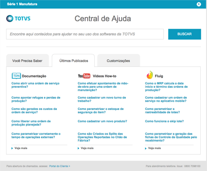Open 'Como cadastrar um ordem de serviço no aplicativo mobile?'

coord(166,99)
